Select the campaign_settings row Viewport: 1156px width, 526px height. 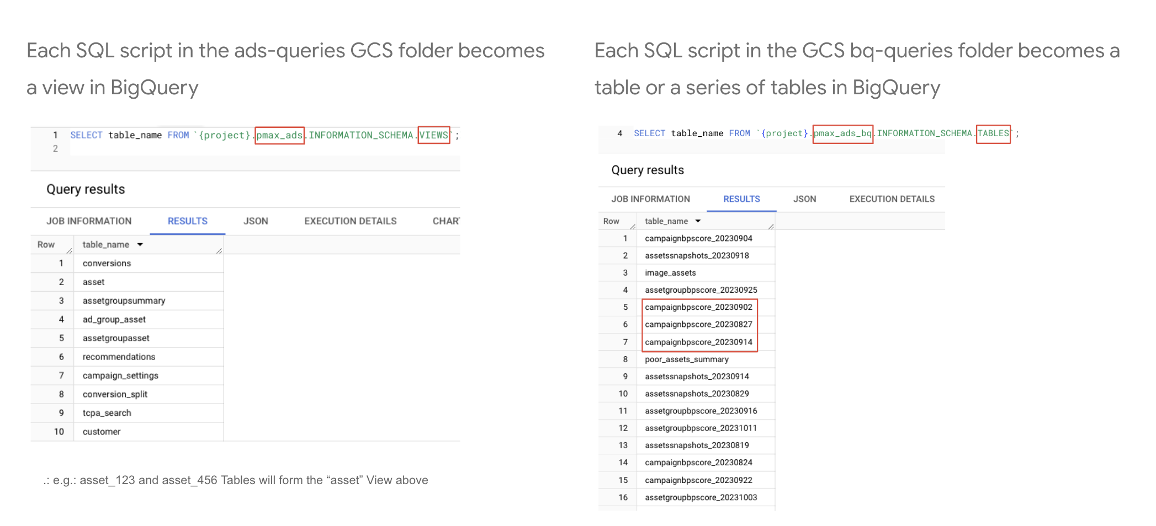pos(128,376)
